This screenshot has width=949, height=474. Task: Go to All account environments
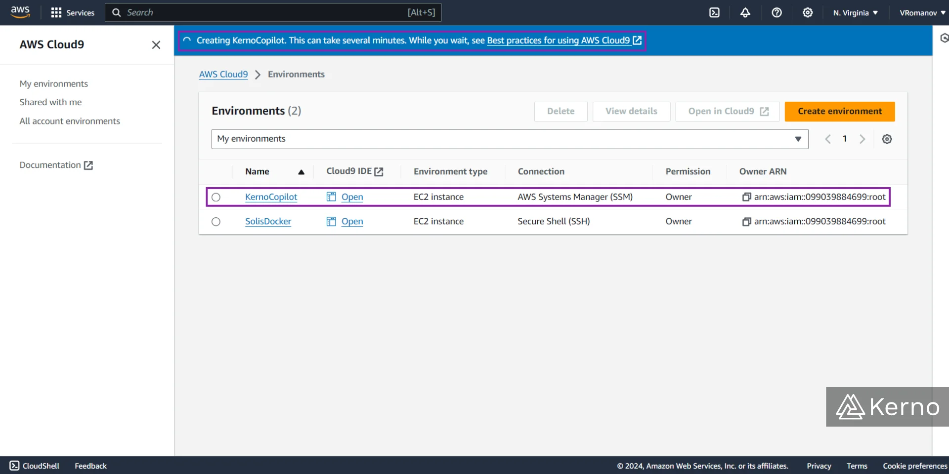70,121
